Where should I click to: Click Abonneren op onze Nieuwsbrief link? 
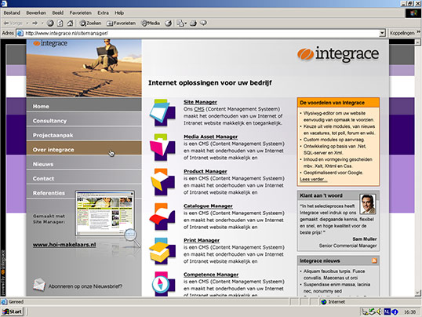click(x=85, y=286)
